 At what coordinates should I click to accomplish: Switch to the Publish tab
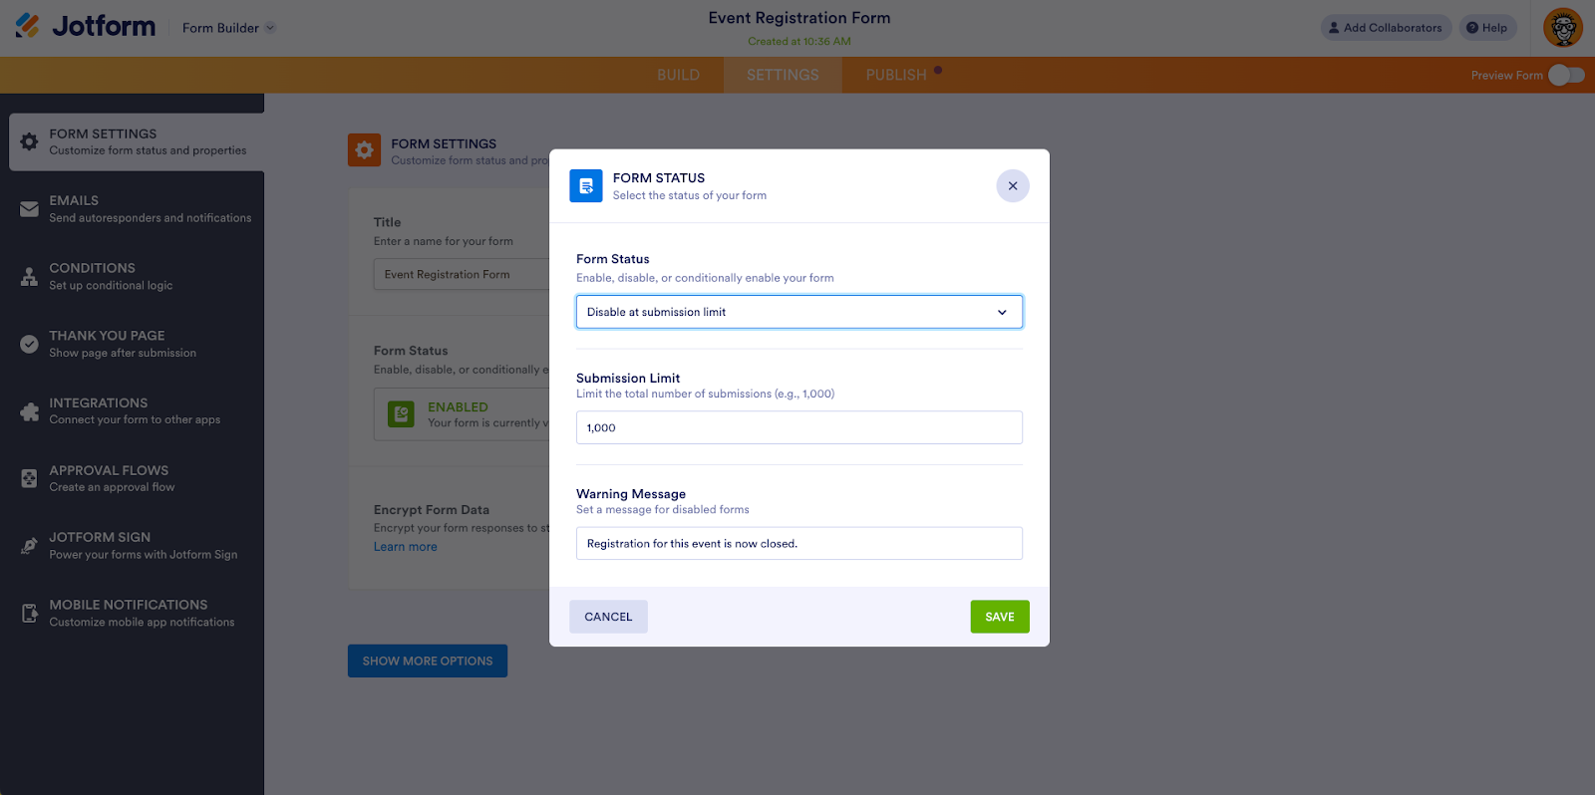[x=896, y=75]
